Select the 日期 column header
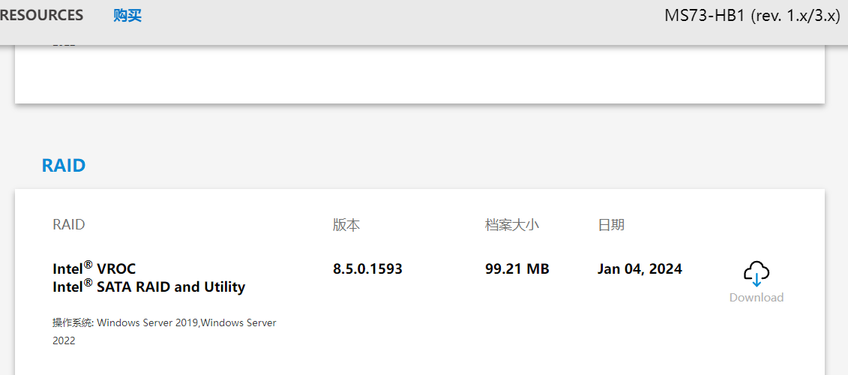Viewport: 848px width, 375px height. click(611, 224)
